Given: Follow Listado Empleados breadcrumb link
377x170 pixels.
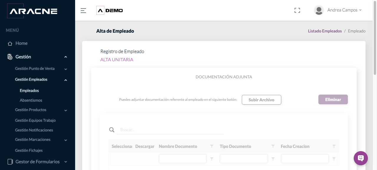Looking at the screenshot, I should (325, 31).
